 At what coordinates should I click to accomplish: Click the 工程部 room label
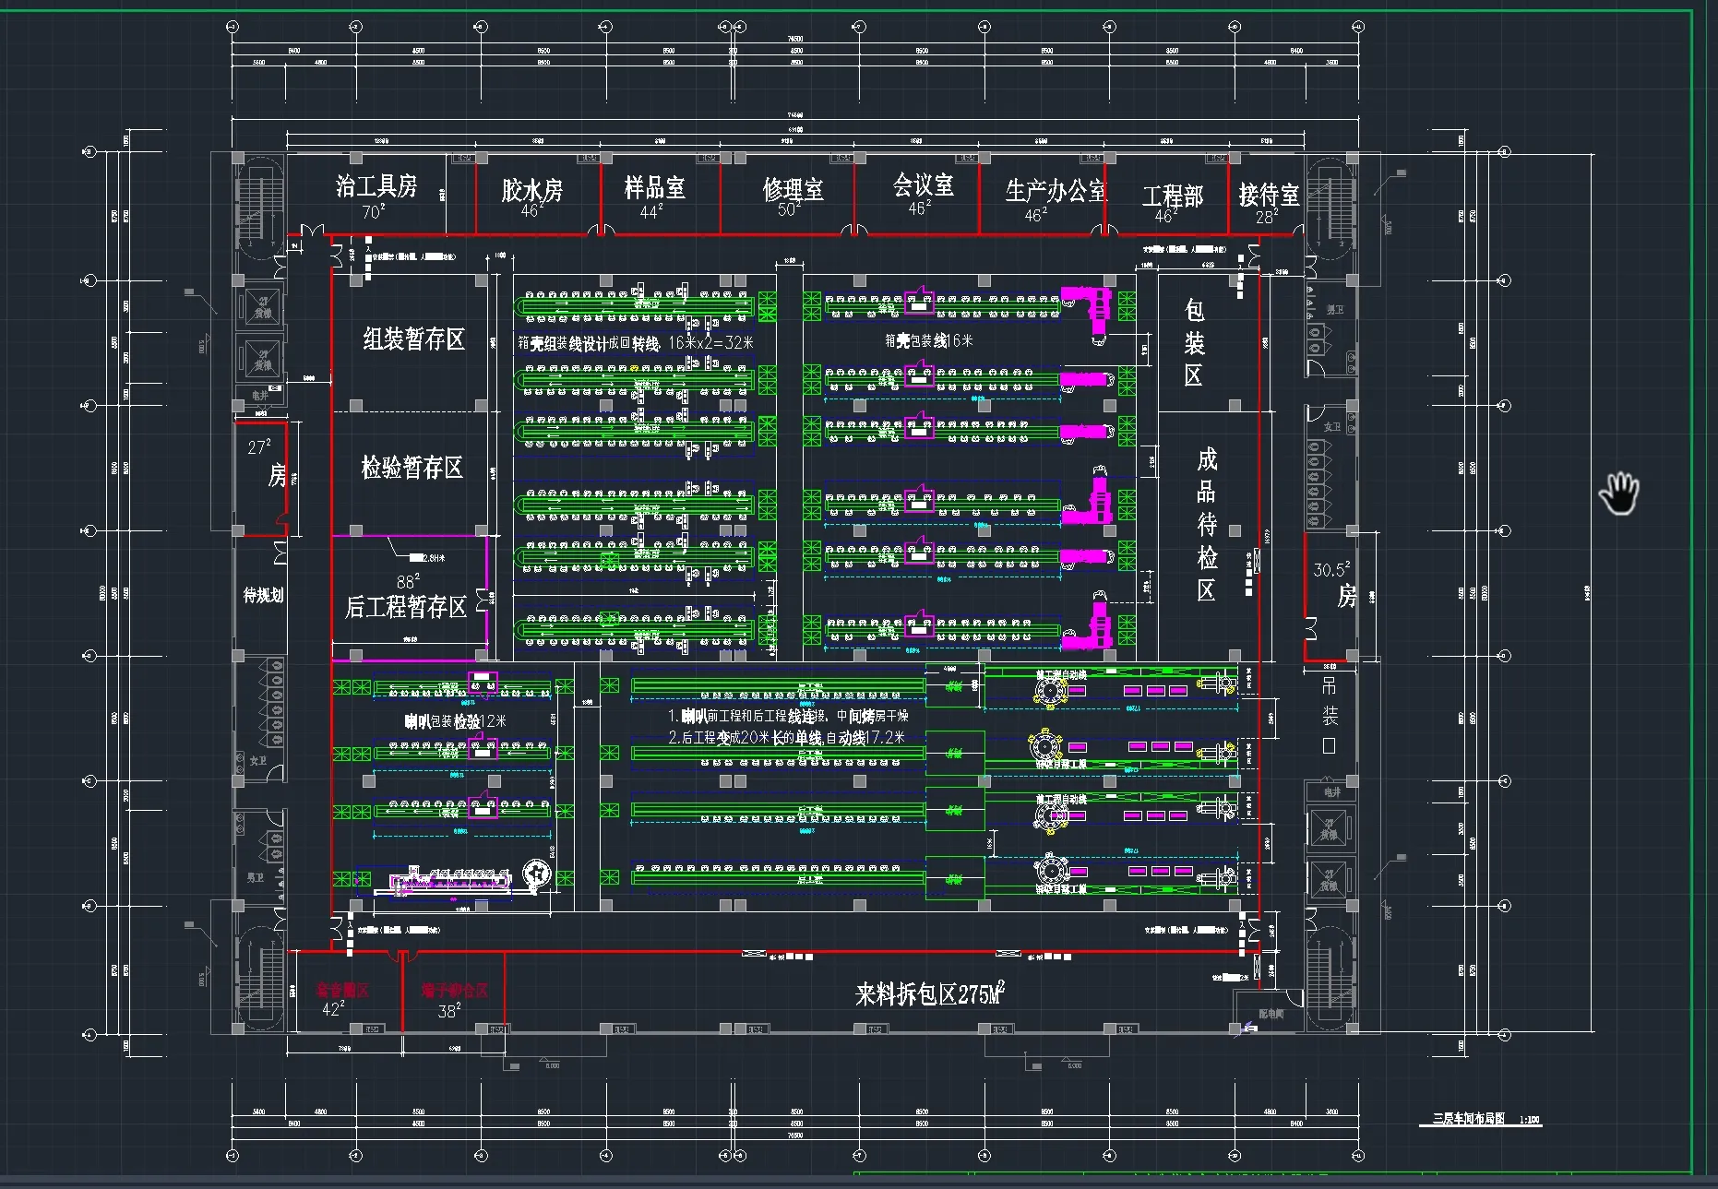pos(1173,196)
